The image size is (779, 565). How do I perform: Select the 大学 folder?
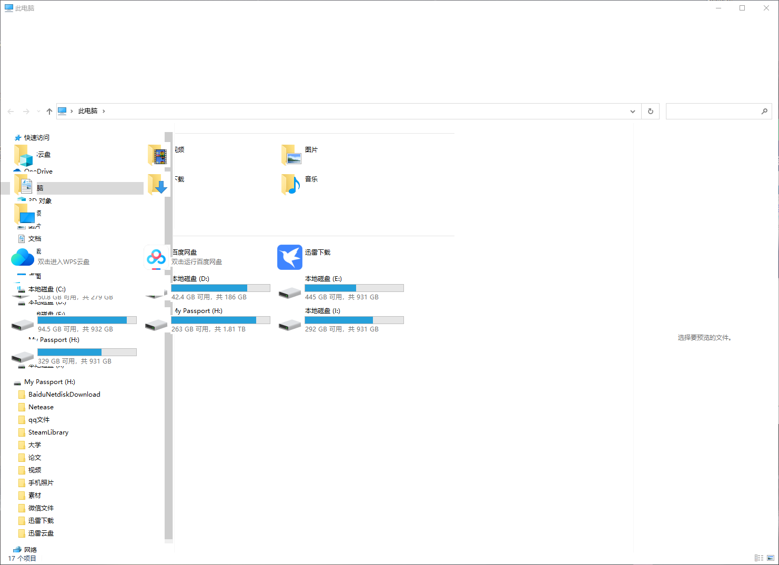35,445
